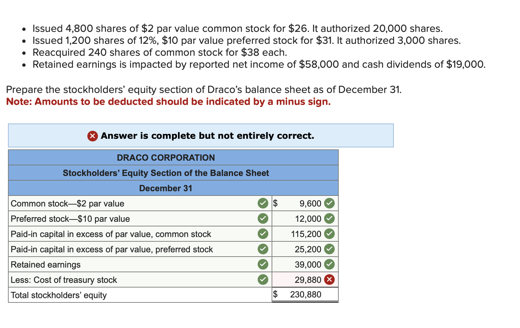The image size is (520, 328).
Task: Click the December 31 header bar
Action: pos(165,188)
